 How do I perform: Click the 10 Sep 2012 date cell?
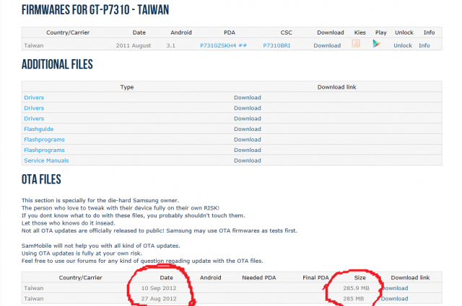pyautogui.click(x=159, y=288)
